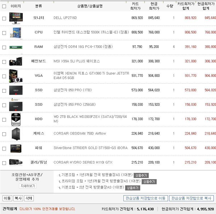This screenshot has width=216, height=214.
Task: Open the Corsair H110i cooler thumbnail
Action: (x=16, y=162)
